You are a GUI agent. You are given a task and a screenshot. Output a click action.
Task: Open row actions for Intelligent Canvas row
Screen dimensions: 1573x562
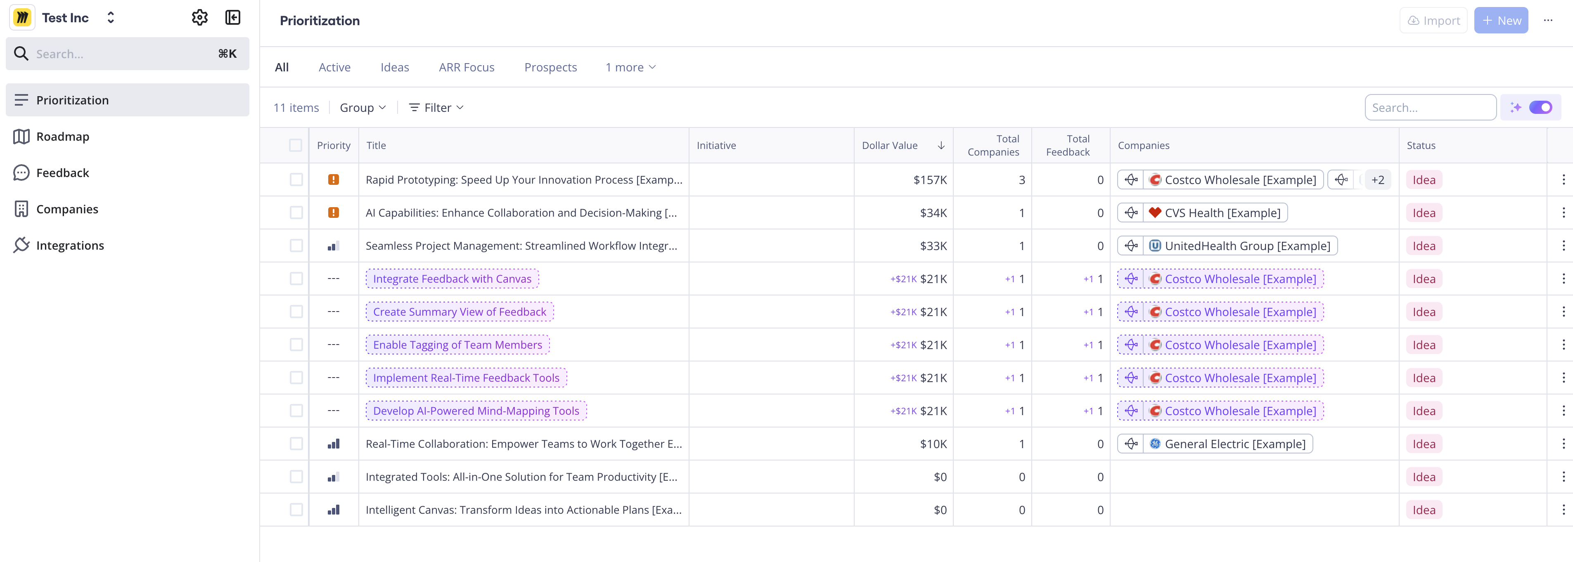[x=1563, y=510]
